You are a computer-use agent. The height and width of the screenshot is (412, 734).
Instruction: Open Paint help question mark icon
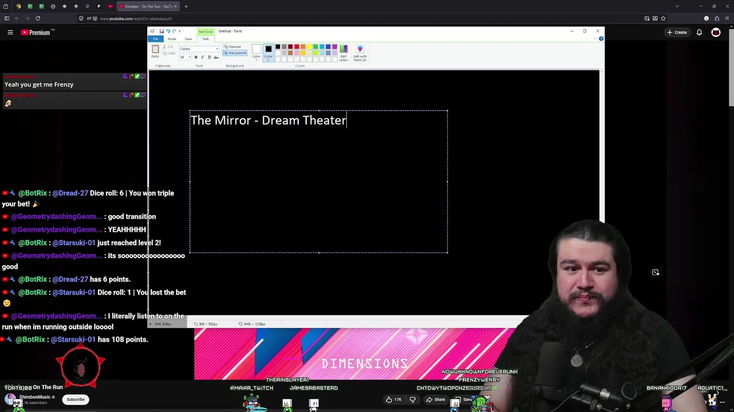coord(601,39)
